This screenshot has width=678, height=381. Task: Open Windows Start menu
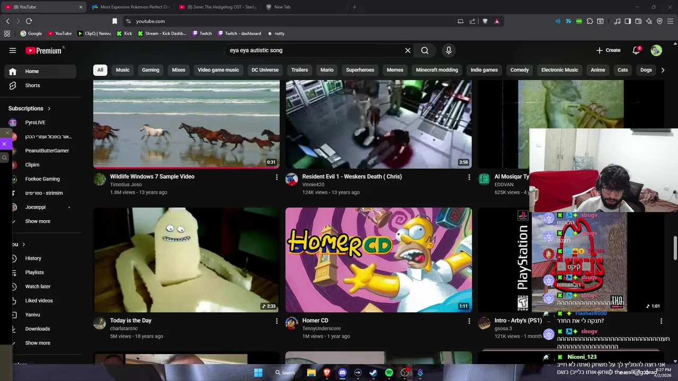[258, 373]
